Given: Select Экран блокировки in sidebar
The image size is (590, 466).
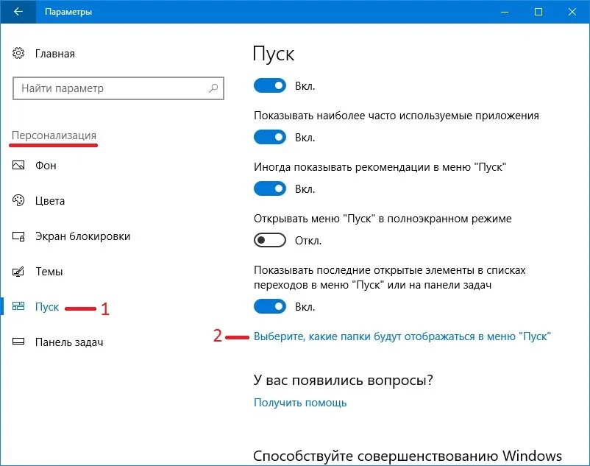Looking at the screenshot, I should coord(82,236).
